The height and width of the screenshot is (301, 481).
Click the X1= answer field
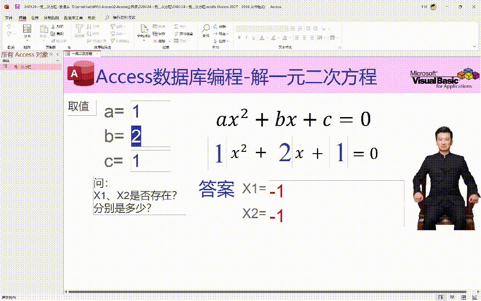[336, 191]
